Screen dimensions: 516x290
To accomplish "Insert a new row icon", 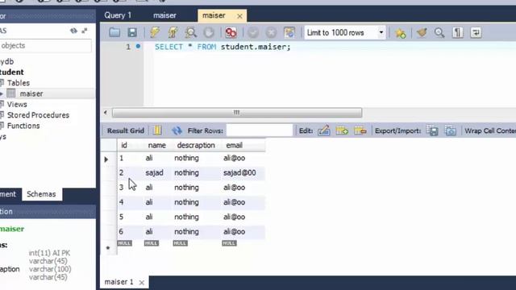I will [342, 130].
